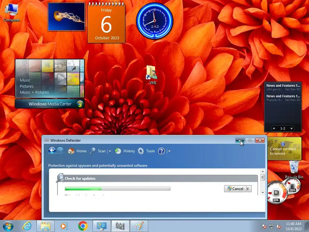The image size is (309, 232).
Task: Click the blue clock gadget
Action: (x=154, y=21)
